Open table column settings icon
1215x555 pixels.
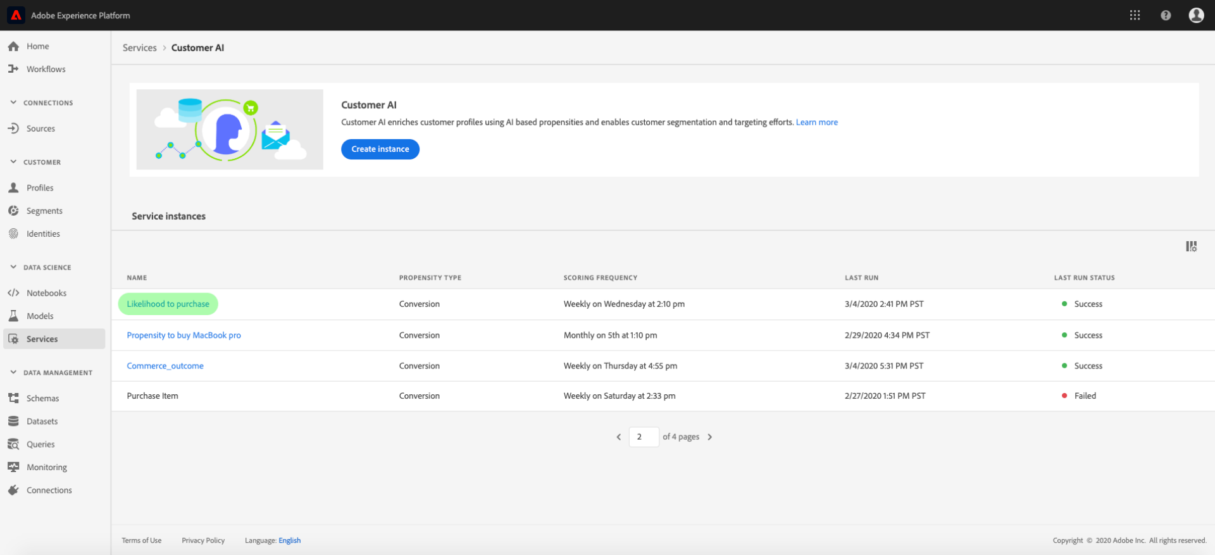pos(1191,246)
